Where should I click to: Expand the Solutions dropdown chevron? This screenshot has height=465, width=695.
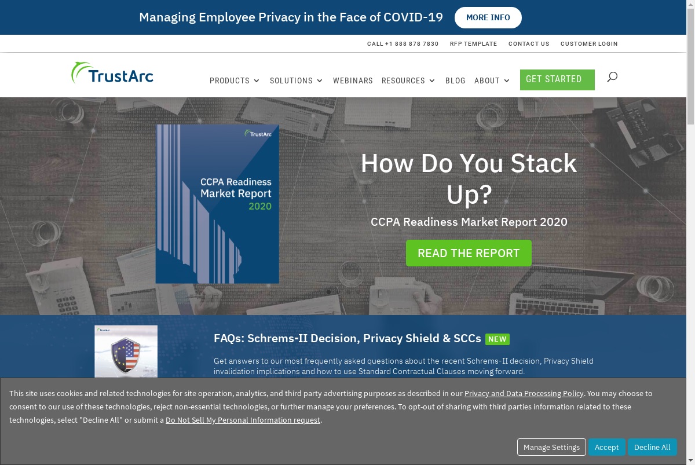pos(320,81)
